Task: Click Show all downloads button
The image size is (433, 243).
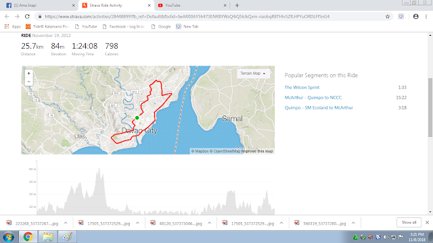Action: tap(409, 222)
